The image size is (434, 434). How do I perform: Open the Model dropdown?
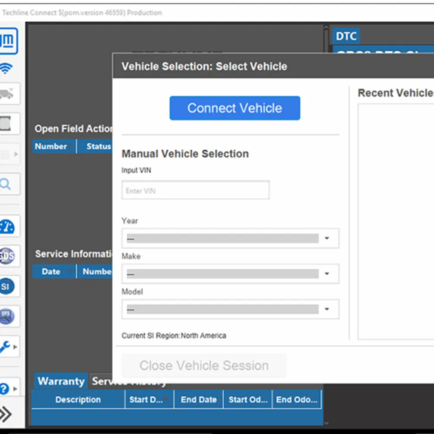pyautogui.click(x=230, y=309)
